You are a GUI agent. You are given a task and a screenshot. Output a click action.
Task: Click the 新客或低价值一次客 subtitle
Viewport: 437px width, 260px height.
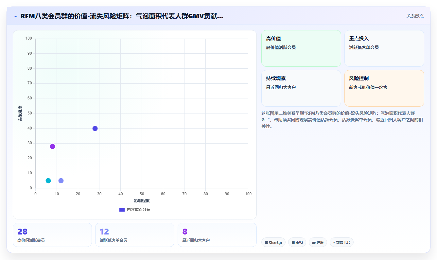tap(368, 87)
